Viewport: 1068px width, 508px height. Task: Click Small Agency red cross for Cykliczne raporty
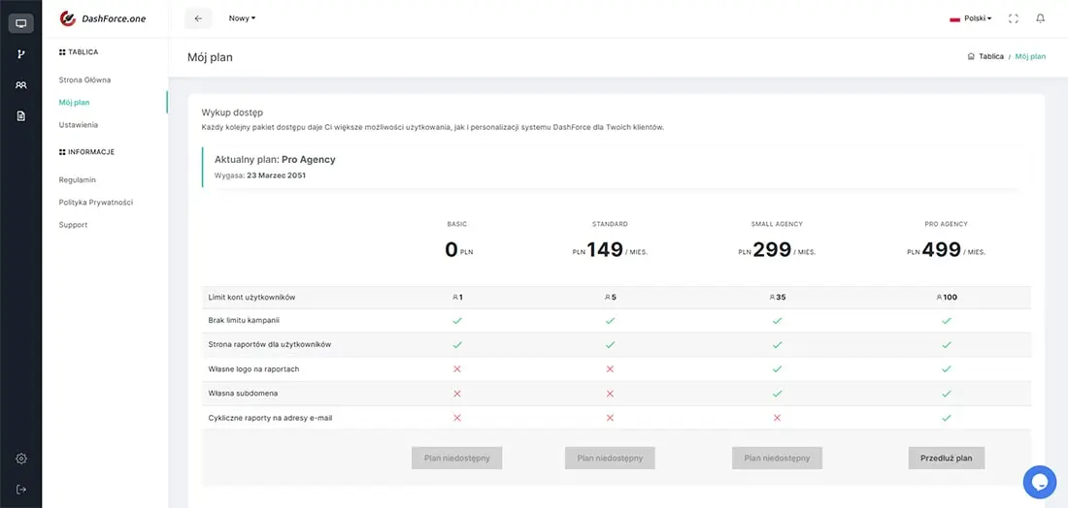pos(777,418)
